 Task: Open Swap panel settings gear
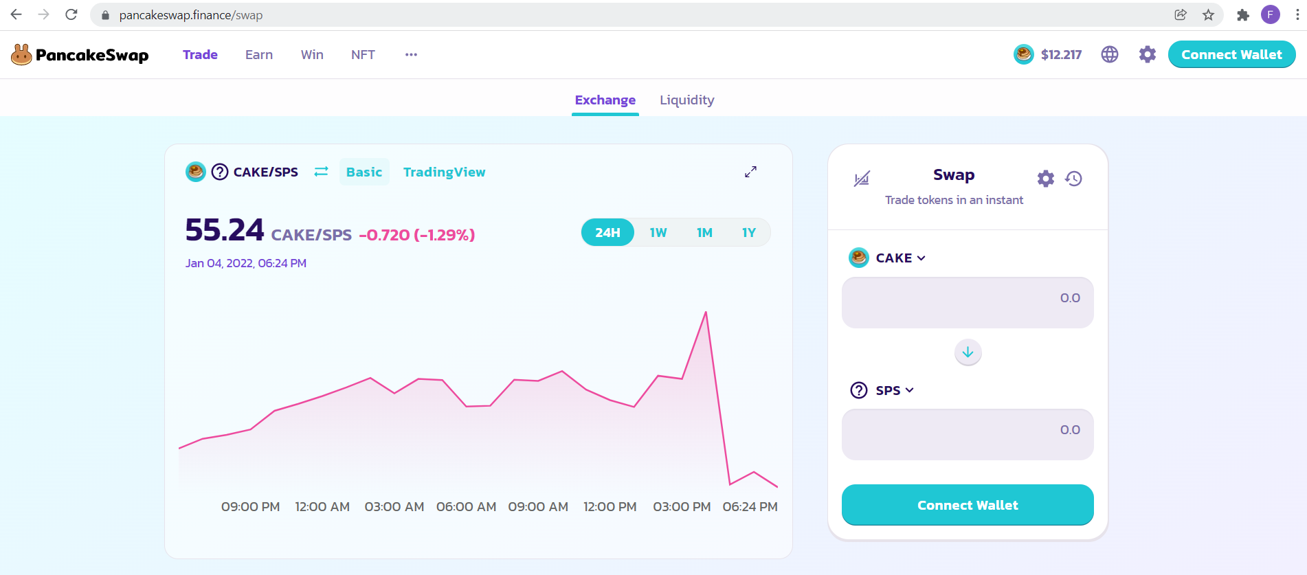point(1046,179)
